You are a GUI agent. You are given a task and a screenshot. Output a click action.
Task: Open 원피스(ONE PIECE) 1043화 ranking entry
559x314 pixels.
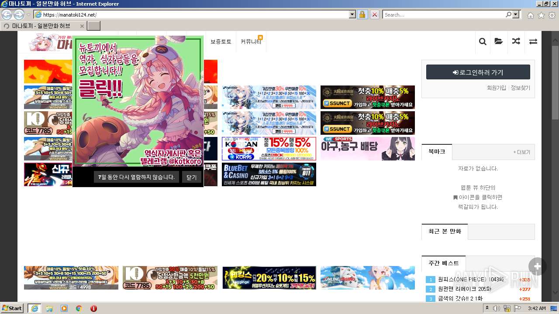pos(470,280)
